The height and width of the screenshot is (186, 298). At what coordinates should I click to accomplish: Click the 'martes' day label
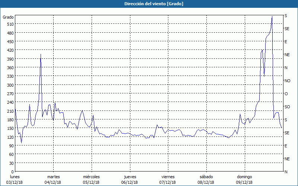click(53, 177)
